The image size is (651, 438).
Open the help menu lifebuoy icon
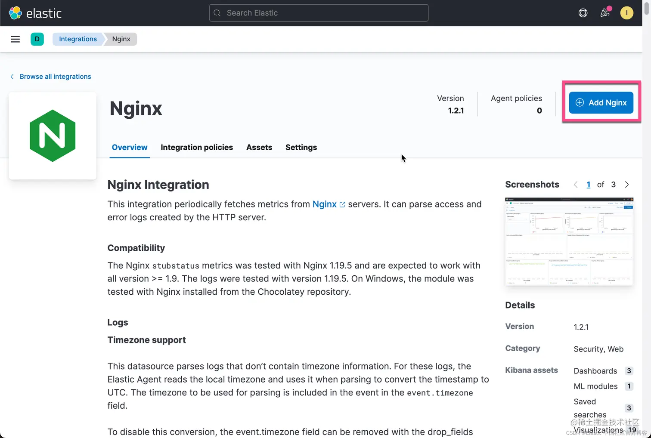click(583, 13)
